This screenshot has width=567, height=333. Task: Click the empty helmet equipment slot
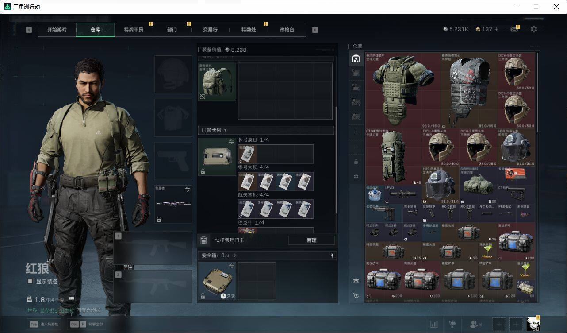(x=173, y=74)
